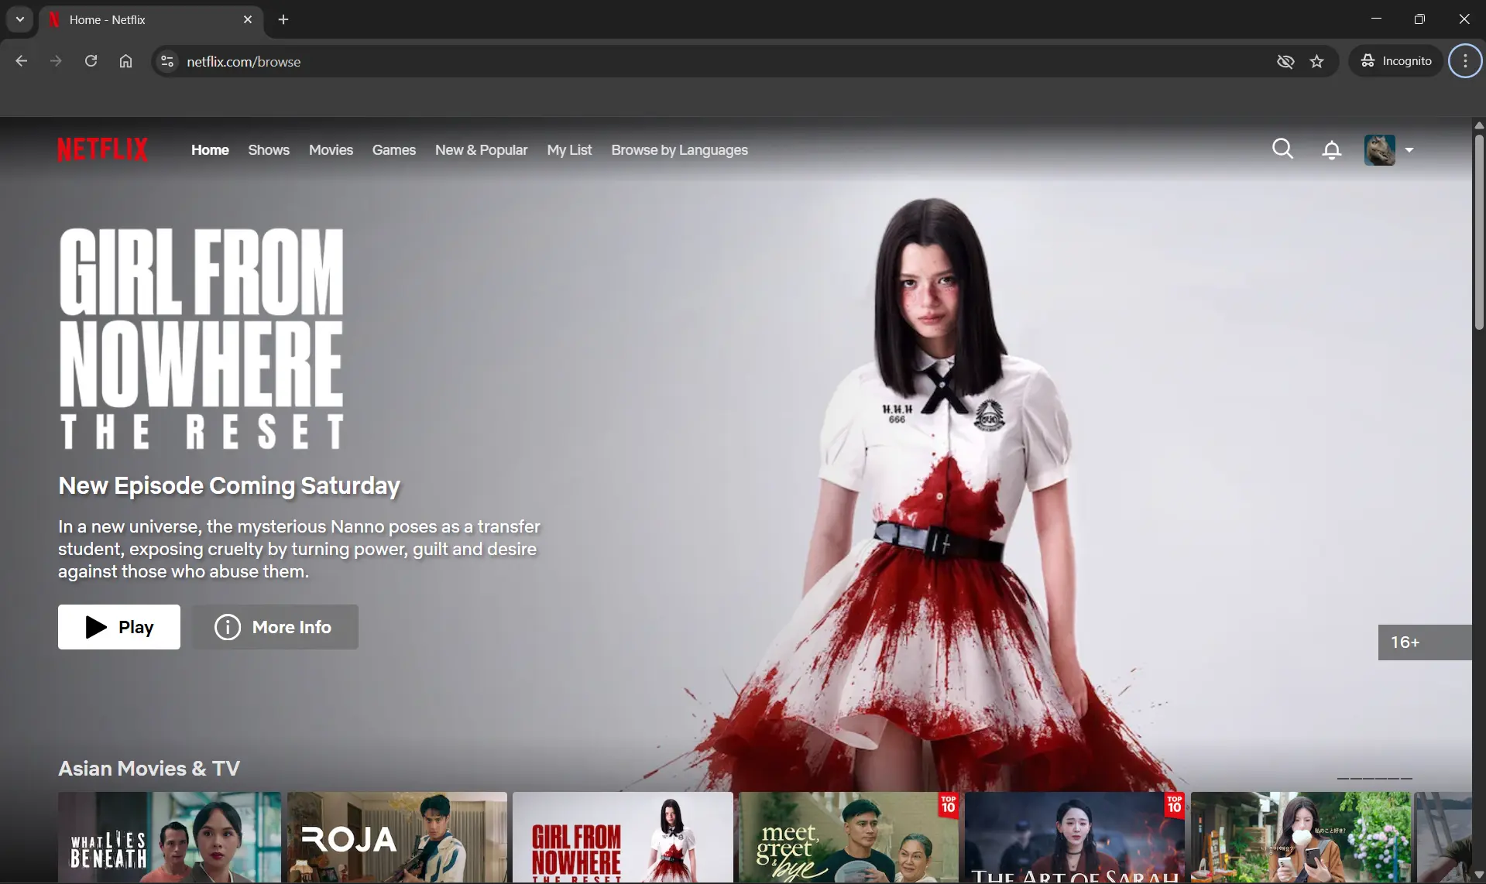This screenshot has height=884, width=1486.
Task: Click the browser forward arrow
Action: click(x=56, y=61)
